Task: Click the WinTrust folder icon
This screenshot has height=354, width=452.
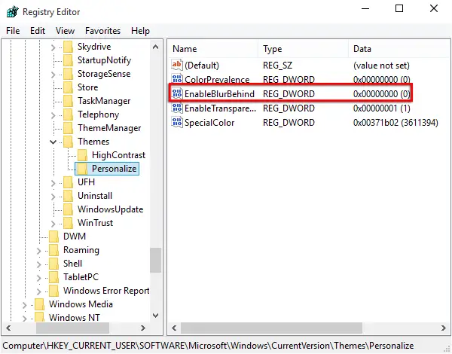Action: coord(68,223)
